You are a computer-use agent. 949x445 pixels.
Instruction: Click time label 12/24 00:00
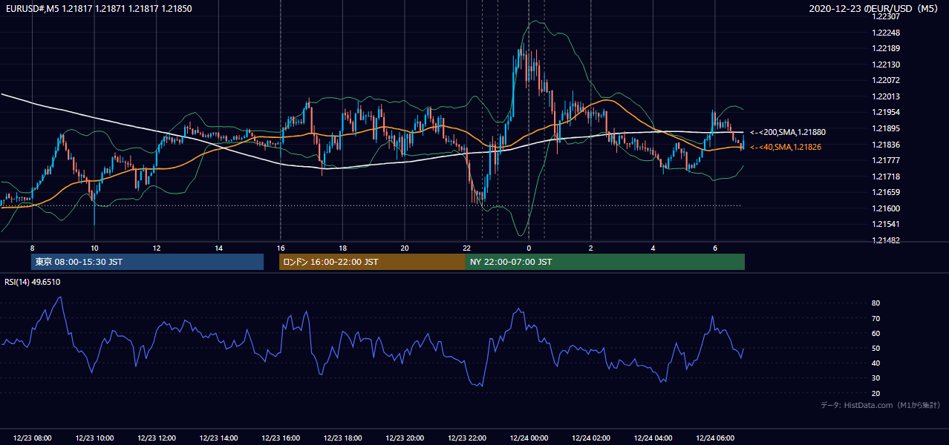[529, 438]
